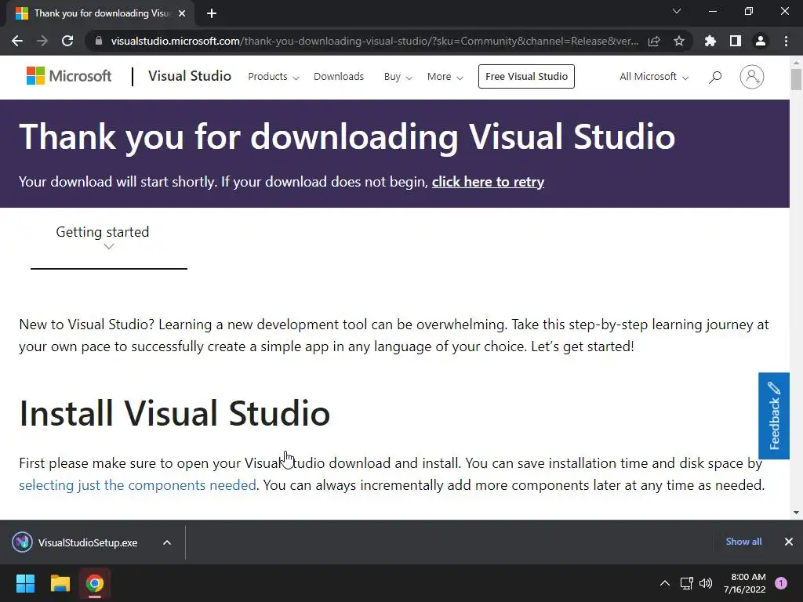Click the scrollbar down arrow
Image resolution: width=803 pixels, height=602 pixels.
tap(796, 513)
